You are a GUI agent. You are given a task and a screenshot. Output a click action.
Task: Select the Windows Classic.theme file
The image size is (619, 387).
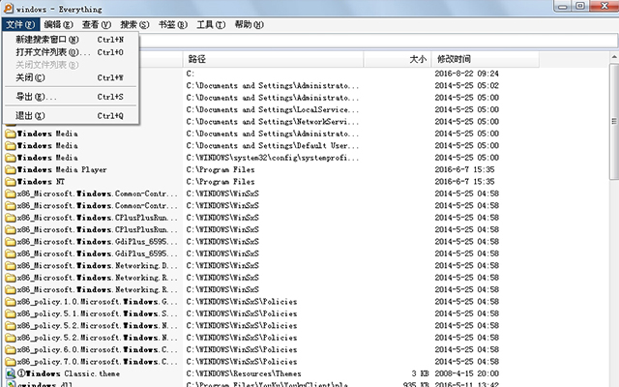[69, 373]
